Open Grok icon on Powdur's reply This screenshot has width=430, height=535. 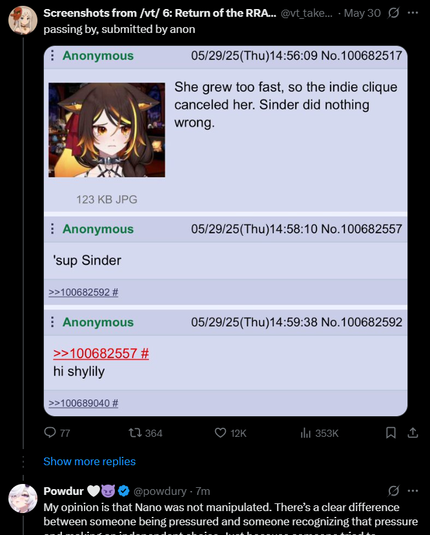[x=393, y=491]
